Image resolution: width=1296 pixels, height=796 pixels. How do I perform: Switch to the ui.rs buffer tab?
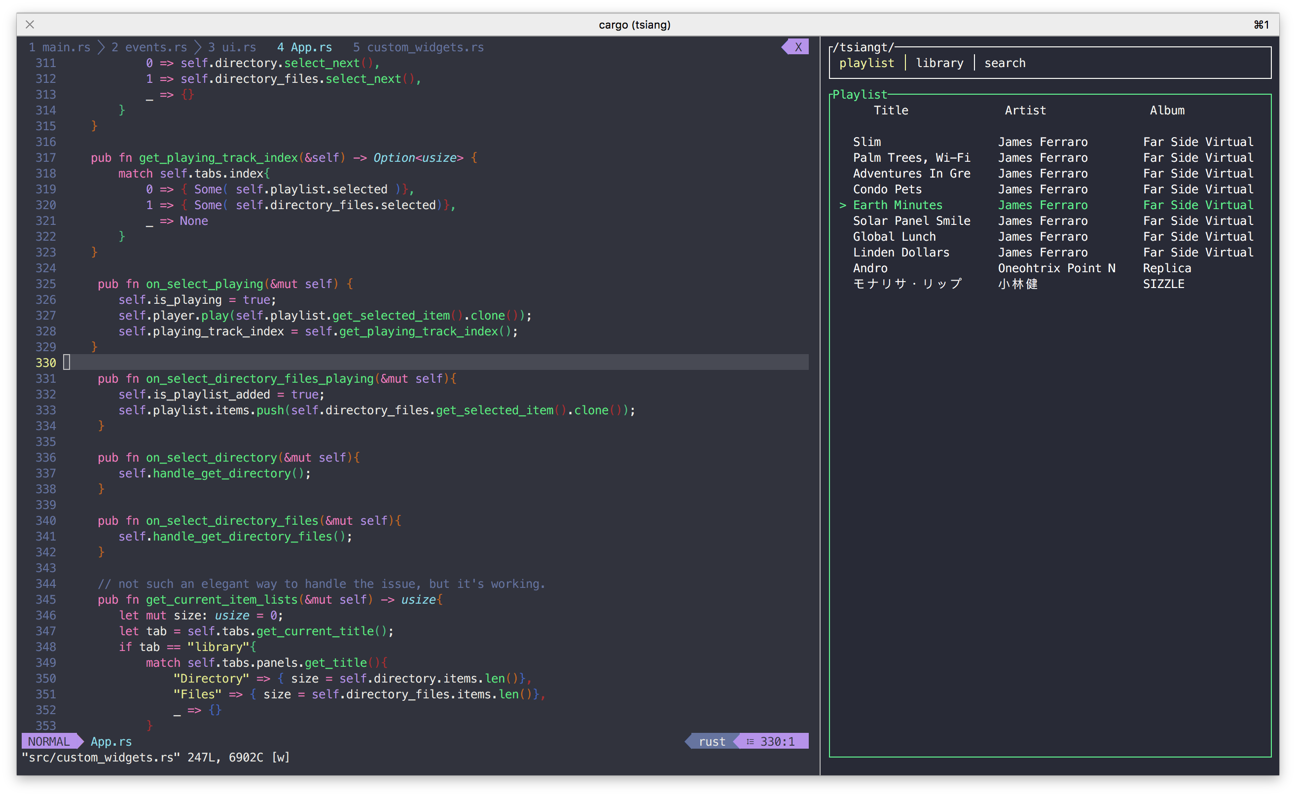pyautogui.click(x=232, y=47)
